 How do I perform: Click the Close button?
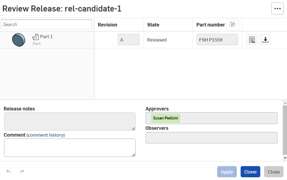tap(274, 172)
